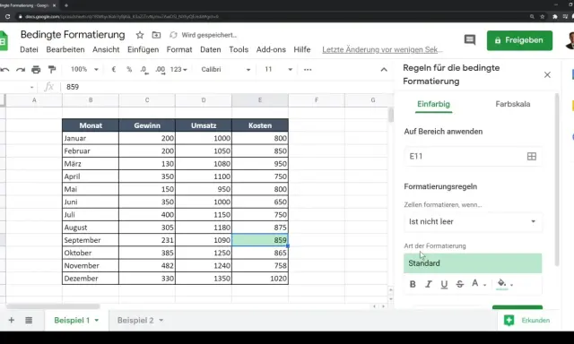This screenshot has height=344, width=574.
Task: Bookmark this page star in address bar
Action: [x=543, y=16]
